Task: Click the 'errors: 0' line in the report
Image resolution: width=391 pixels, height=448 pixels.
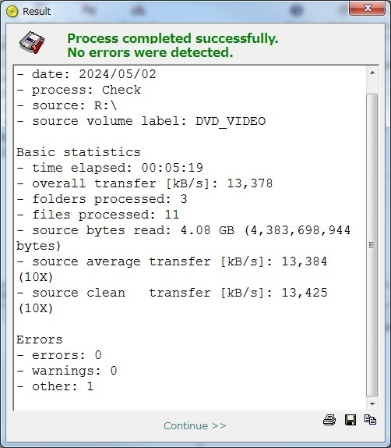Action: [59, 355]
